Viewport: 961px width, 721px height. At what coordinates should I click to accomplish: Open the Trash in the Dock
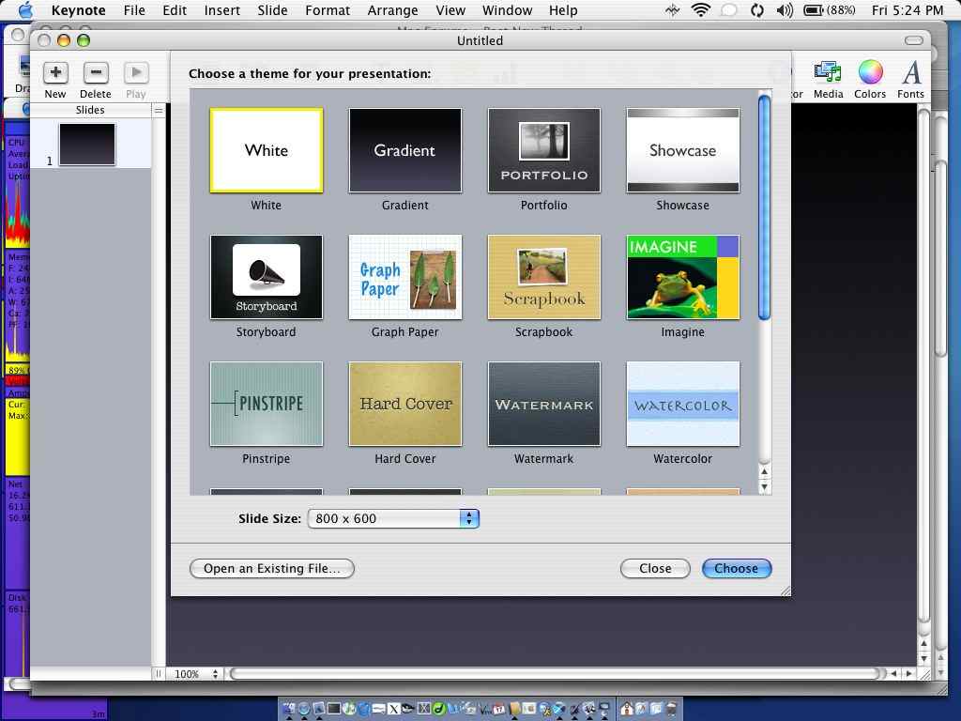pyautogui.click(x=673, y=710)
